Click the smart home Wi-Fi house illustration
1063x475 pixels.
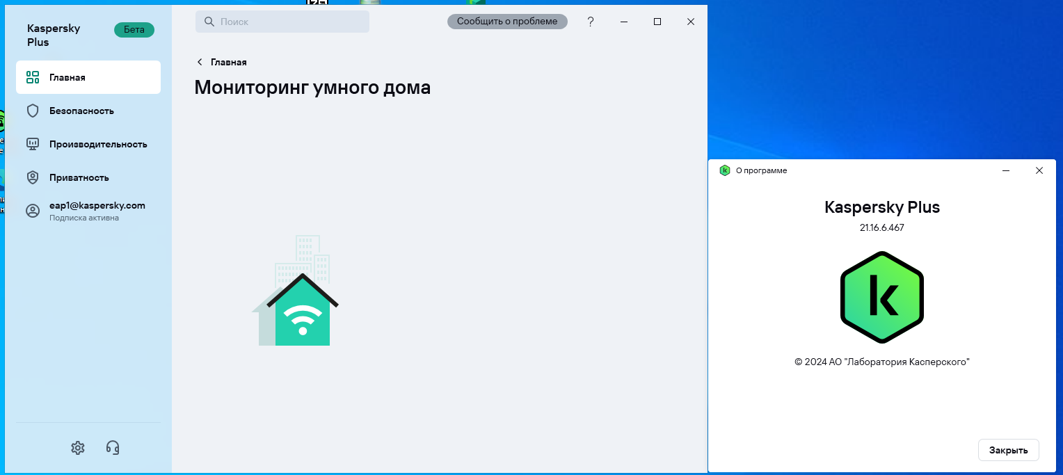(295, 291)
